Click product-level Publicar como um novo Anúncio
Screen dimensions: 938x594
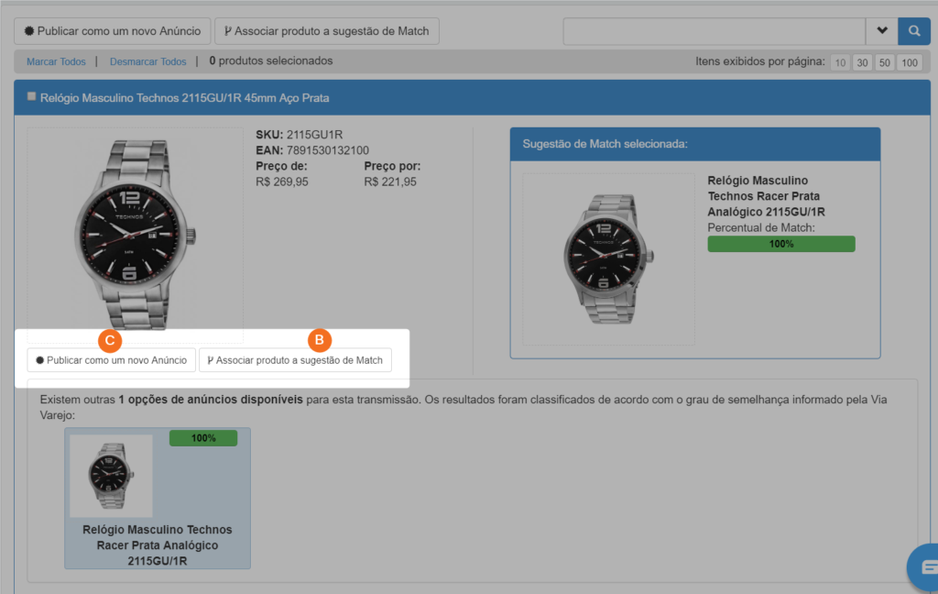111,360
